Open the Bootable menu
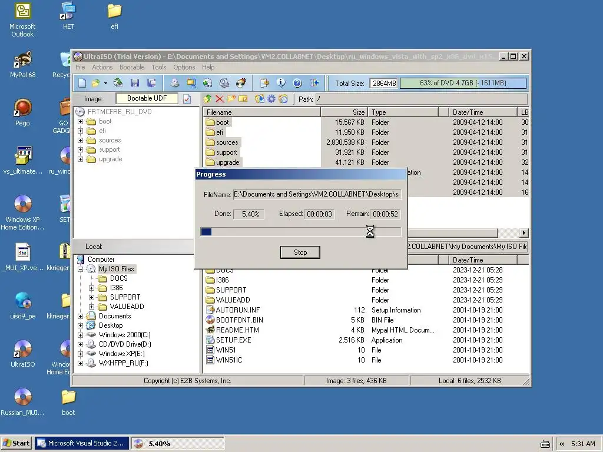Image resolution: width=603 pixels, height=452 pixels. 132,67
